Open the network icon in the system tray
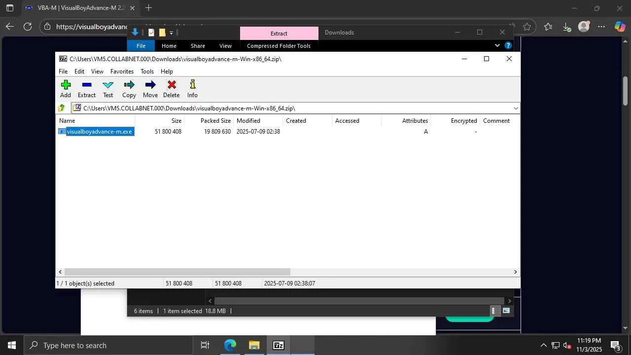This screenshot has height=355, width=631. [556, 345]
